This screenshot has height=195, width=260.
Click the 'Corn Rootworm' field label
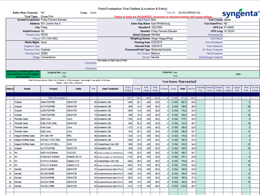214,42
